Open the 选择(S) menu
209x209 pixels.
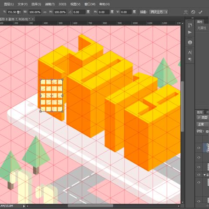coord(36,4)
